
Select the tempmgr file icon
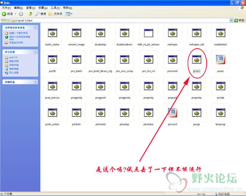coord(220,113)
